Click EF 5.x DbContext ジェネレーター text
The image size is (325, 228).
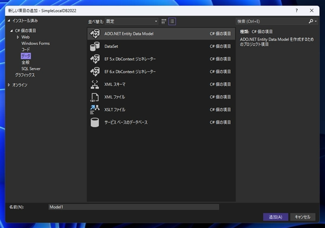[130, 59]
